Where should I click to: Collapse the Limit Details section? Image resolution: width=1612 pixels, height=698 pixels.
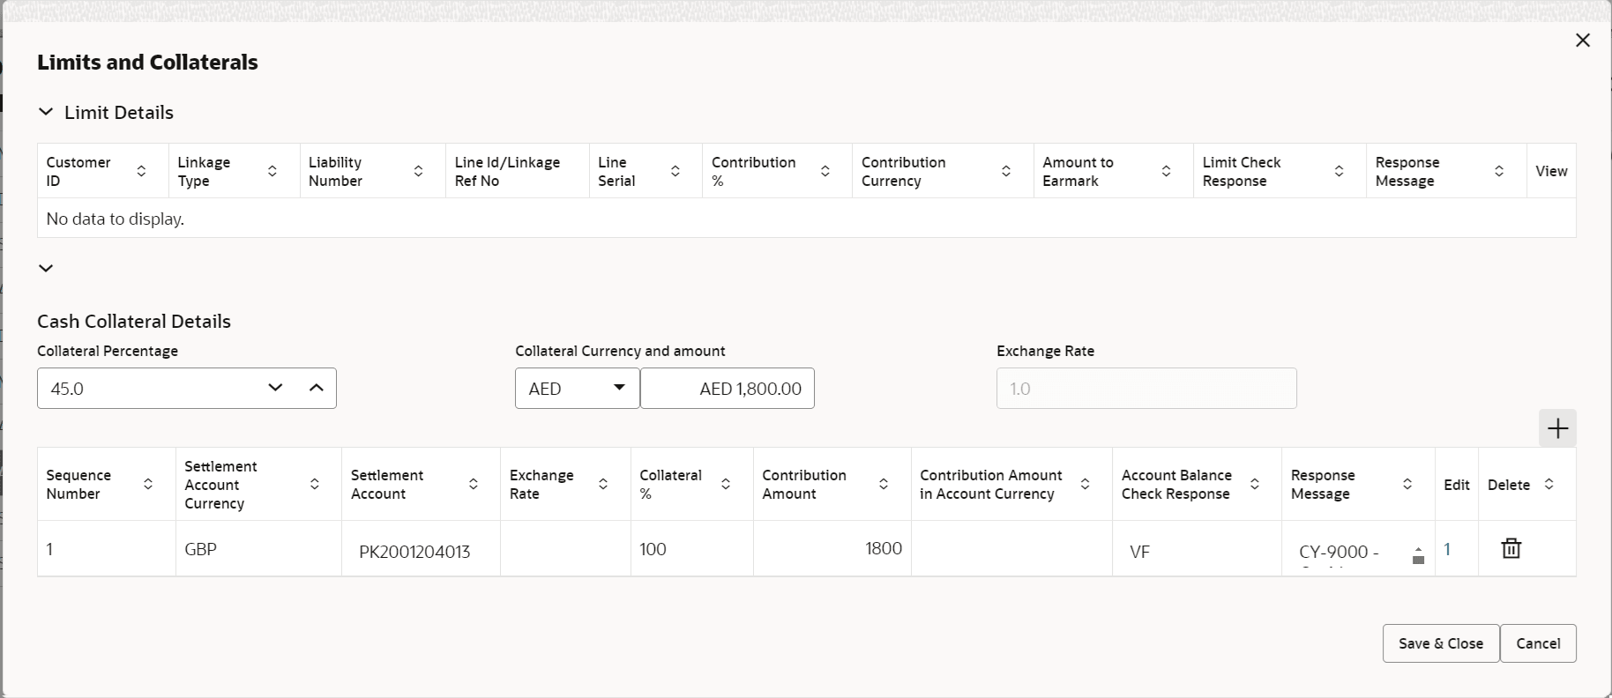tap(46, 112)
